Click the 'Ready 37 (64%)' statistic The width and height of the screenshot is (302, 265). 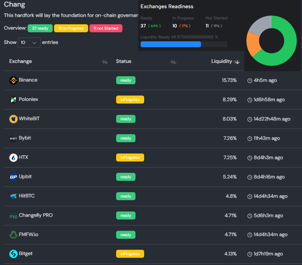tap(151, 22)
